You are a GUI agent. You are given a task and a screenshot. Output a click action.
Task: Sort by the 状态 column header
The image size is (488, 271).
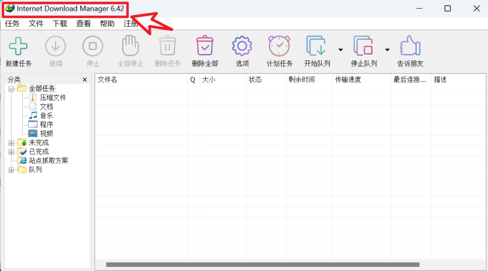pos(266,79)
